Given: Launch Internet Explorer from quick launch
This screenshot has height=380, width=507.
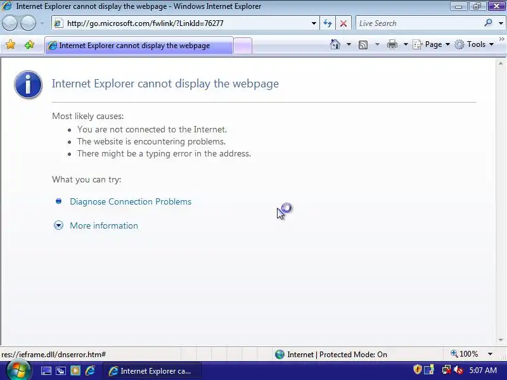Looking at the screenshot, I should tap(90, 370).
